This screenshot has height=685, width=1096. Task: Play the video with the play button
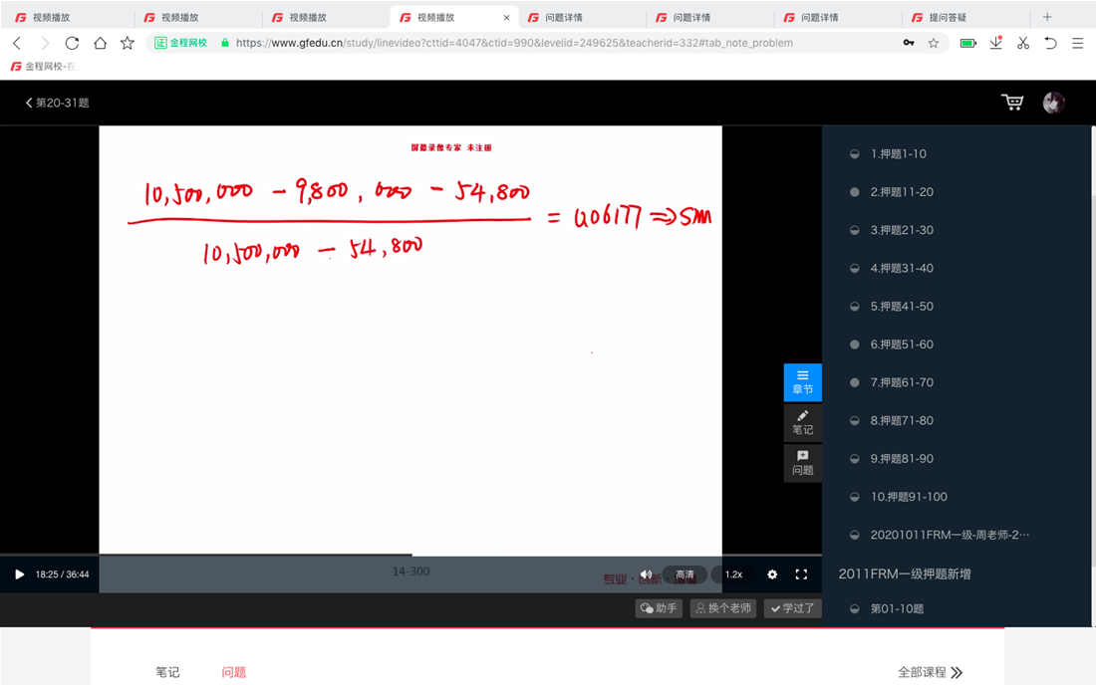tap(20, 574)
